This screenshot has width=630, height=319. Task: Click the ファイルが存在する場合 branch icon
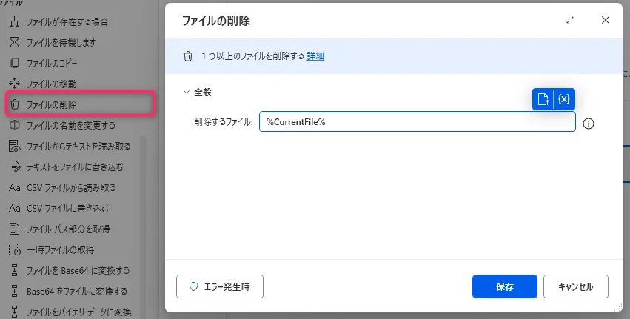(13, 21)
